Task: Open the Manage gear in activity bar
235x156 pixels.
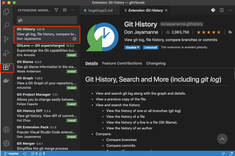Action: (x=6, y=143)
